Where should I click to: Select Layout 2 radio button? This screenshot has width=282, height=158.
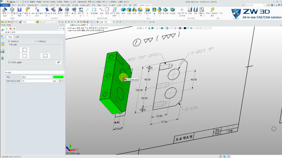point(36,41)
